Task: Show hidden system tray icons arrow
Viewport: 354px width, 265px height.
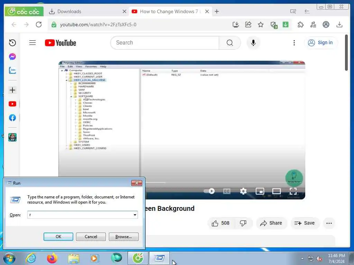Action: [302, 258]
